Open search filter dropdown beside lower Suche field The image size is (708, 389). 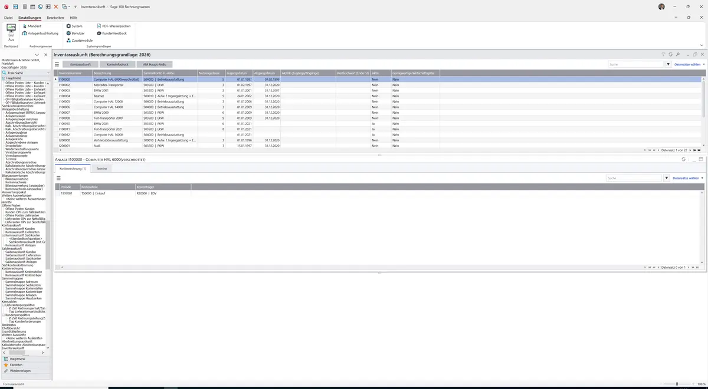pyautogui.click(x=667, y=178)
